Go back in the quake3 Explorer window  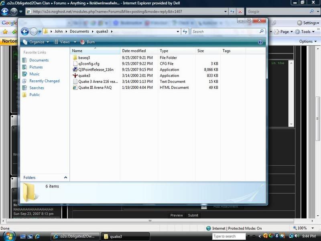pyautogui.click(x=25, y=32)
